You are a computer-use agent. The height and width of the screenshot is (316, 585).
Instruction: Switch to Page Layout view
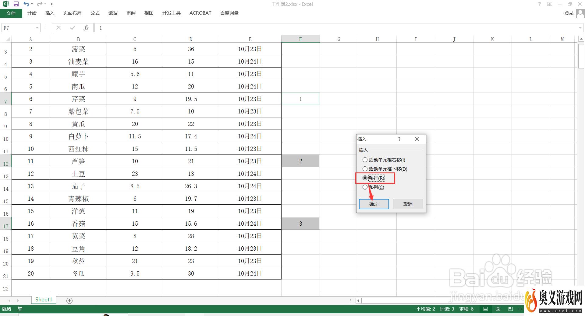pos(498,309)
